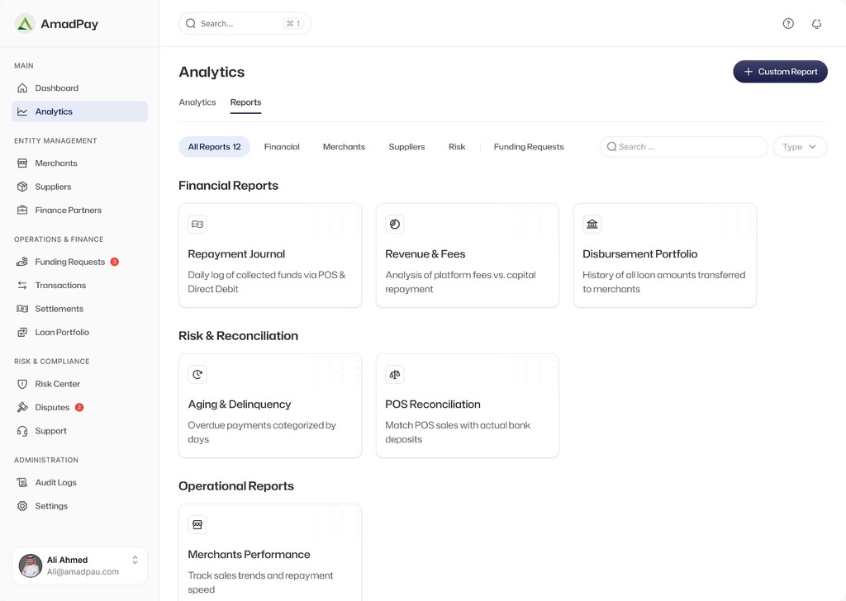
Task: Select the Funding Requests filter tab
Action: click(529, 147)
